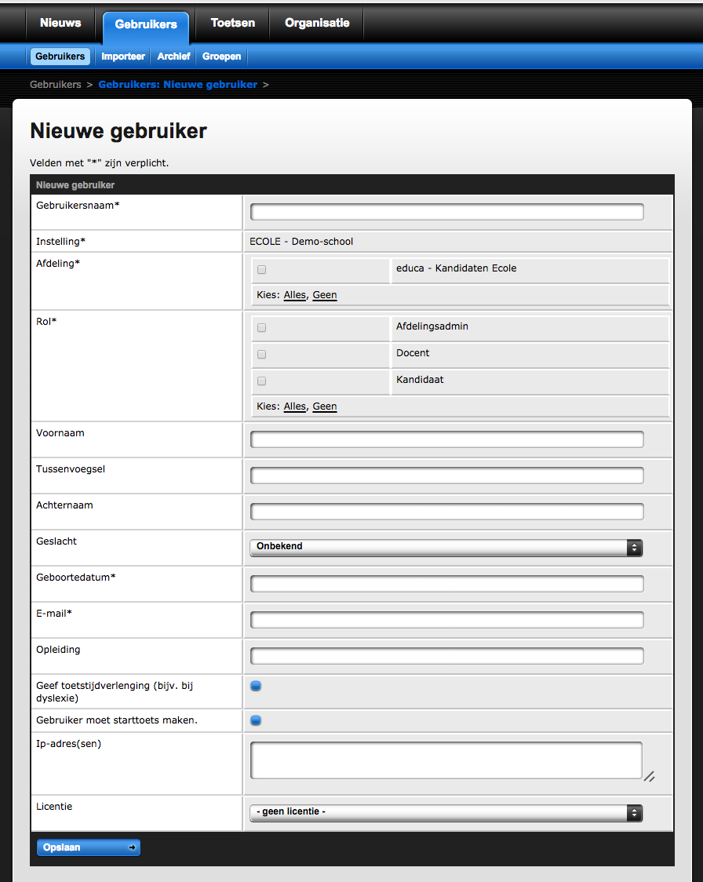This screenshot has height=882, width=703.
Task: Click the Gebruikers breadcrumb link
Action: click(55, 84)
